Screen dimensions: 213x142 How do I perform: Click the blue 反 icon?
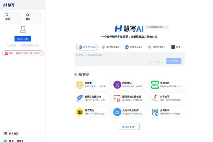point(117,112)
